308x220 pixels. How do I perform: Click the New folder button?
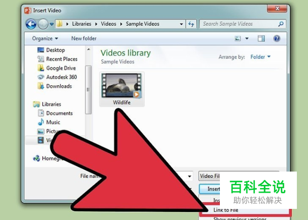[x=84, y=38]
